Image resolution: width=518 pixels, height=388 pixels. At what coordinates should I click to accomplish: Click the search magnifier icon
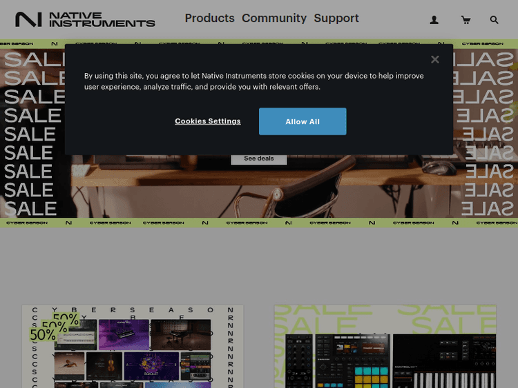pos(494,20)
